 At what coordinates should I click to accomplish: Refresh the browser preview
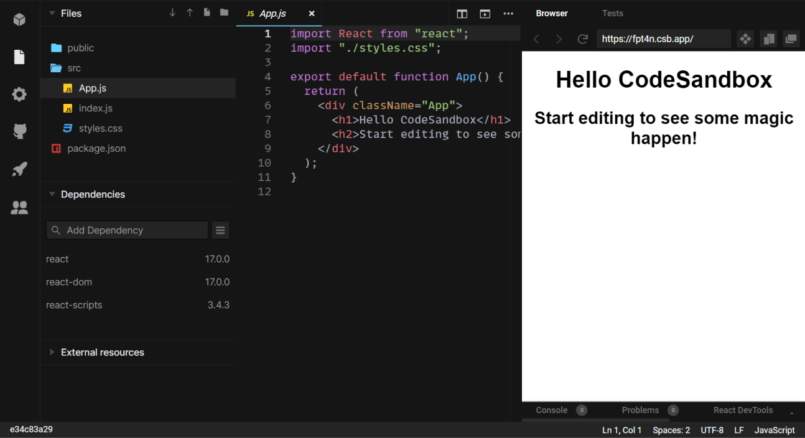pos(582,39)
